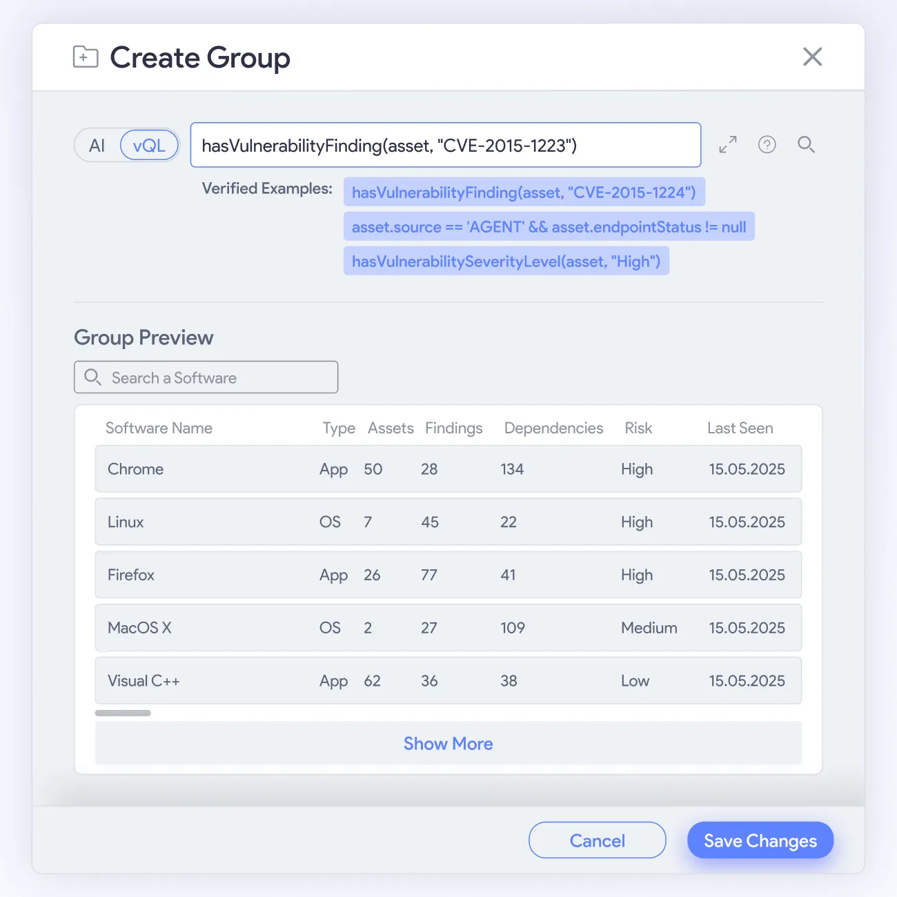897x897 pixels.
Task: Click the Firefox row's 41 dependencies value
Action: [508, 575]
